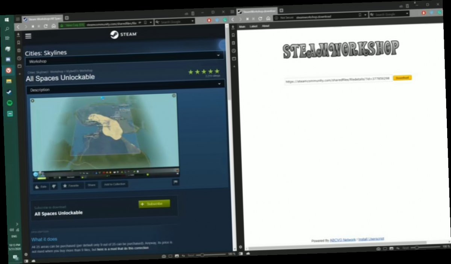Go back in the left Steam browser window

point(18,27)
